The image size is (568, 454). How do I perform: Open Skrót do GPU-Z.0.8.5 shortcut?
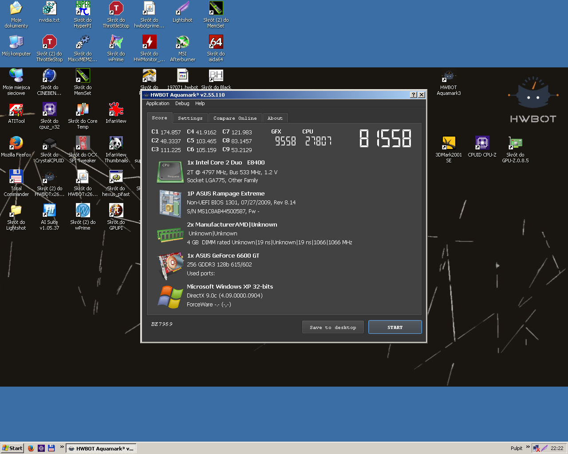pyautogui.click(x=515, y=149)
